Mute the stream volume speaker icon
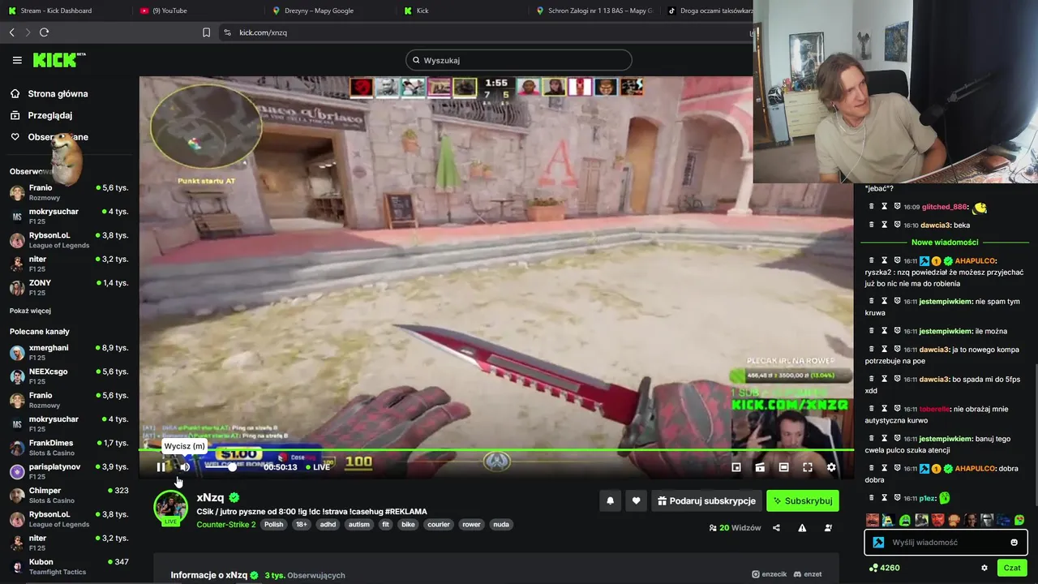This screenshot has width=1038, height=584. pyautogui.click(x=185, y=466)
